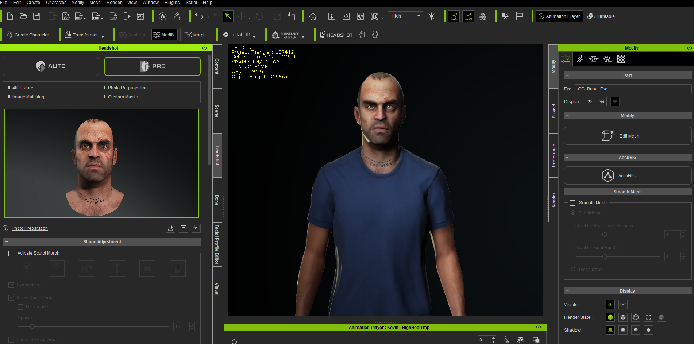Select the motion pose tab icon in Modify panel

pyautogui.click(x=580, y=59)
